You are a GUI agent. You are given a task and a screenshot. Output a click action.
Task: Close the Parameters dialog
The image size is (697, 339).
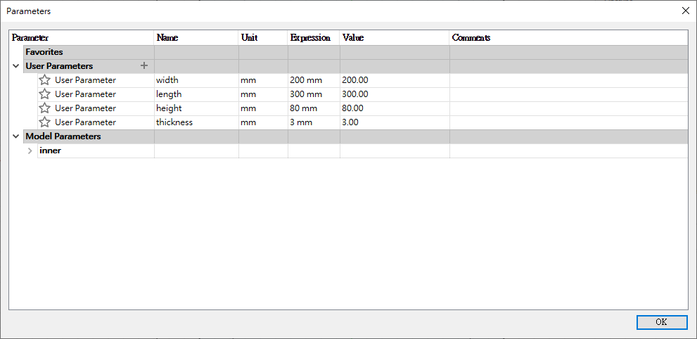pyautogui.click(x=686, y=11)
